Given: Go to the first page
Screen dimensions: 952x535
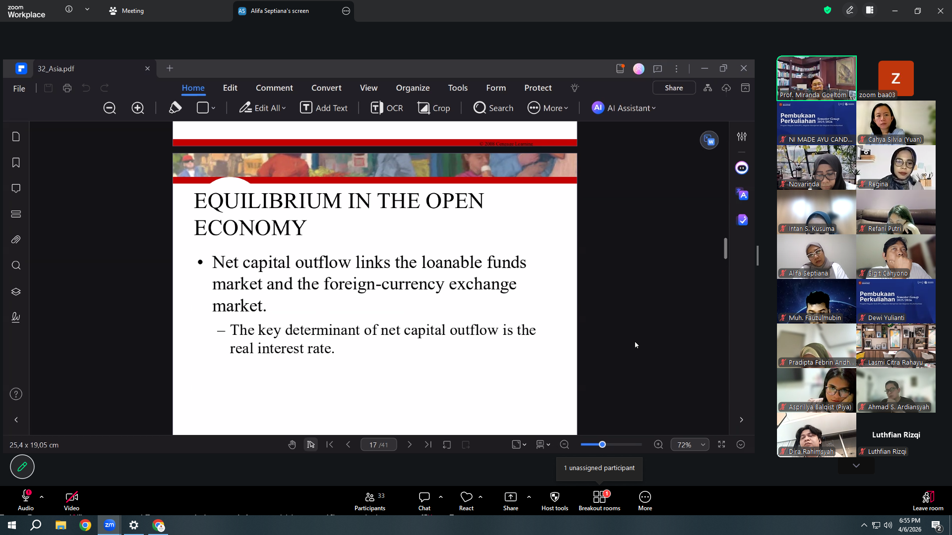Looking at the screenshot, I should 330,445.
